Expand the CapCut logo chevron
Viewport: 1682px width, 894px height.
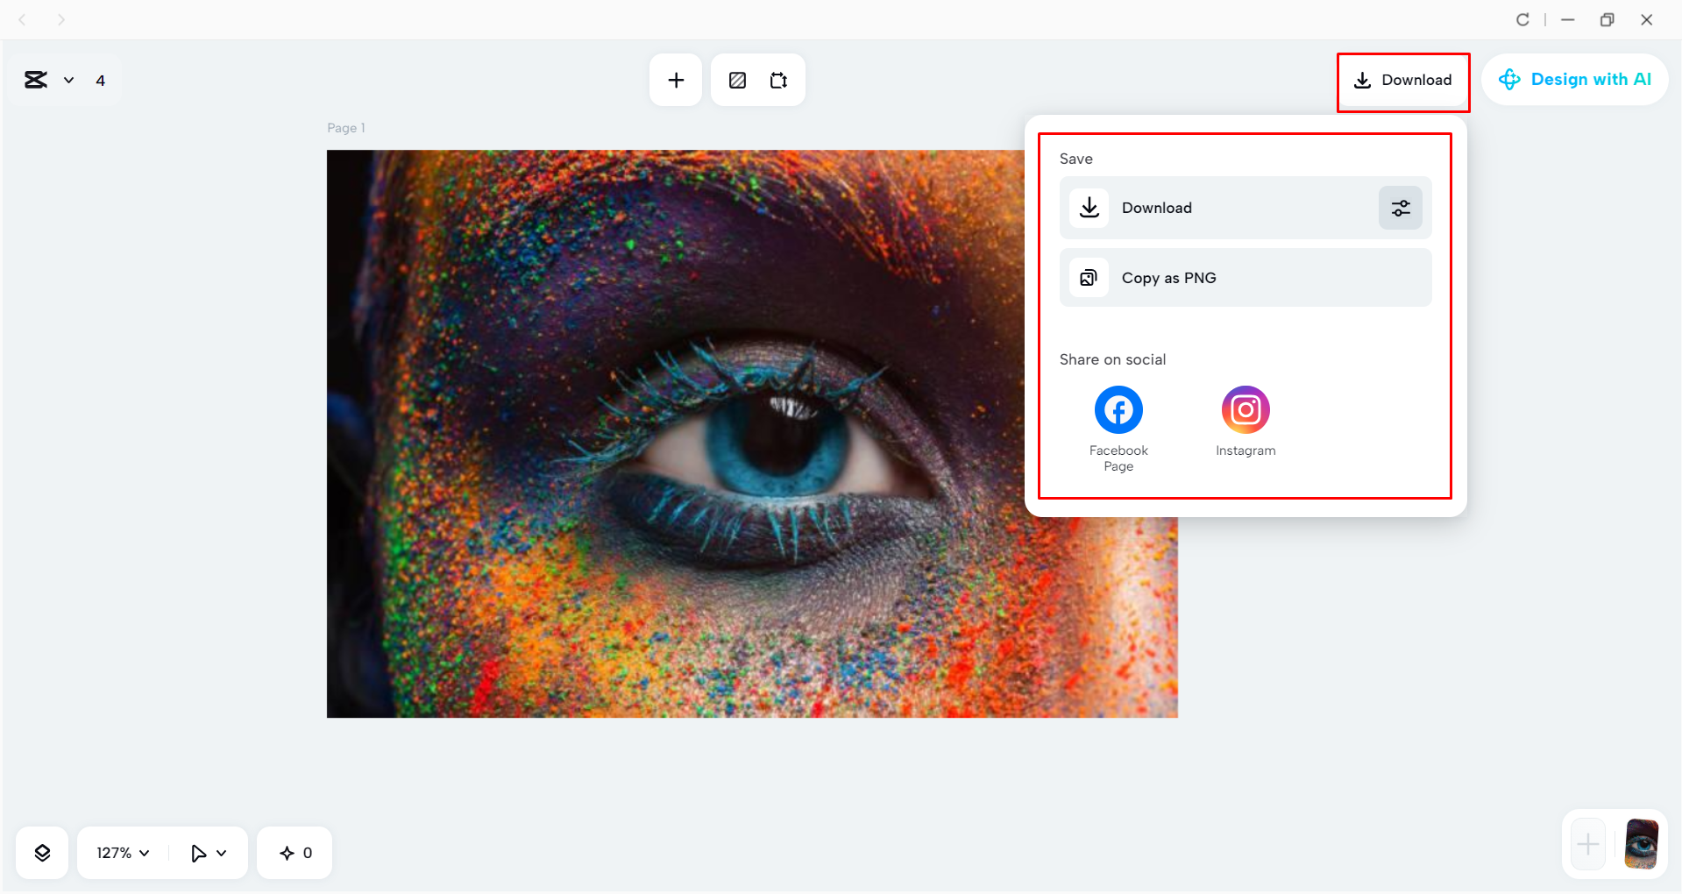point(69,80)
